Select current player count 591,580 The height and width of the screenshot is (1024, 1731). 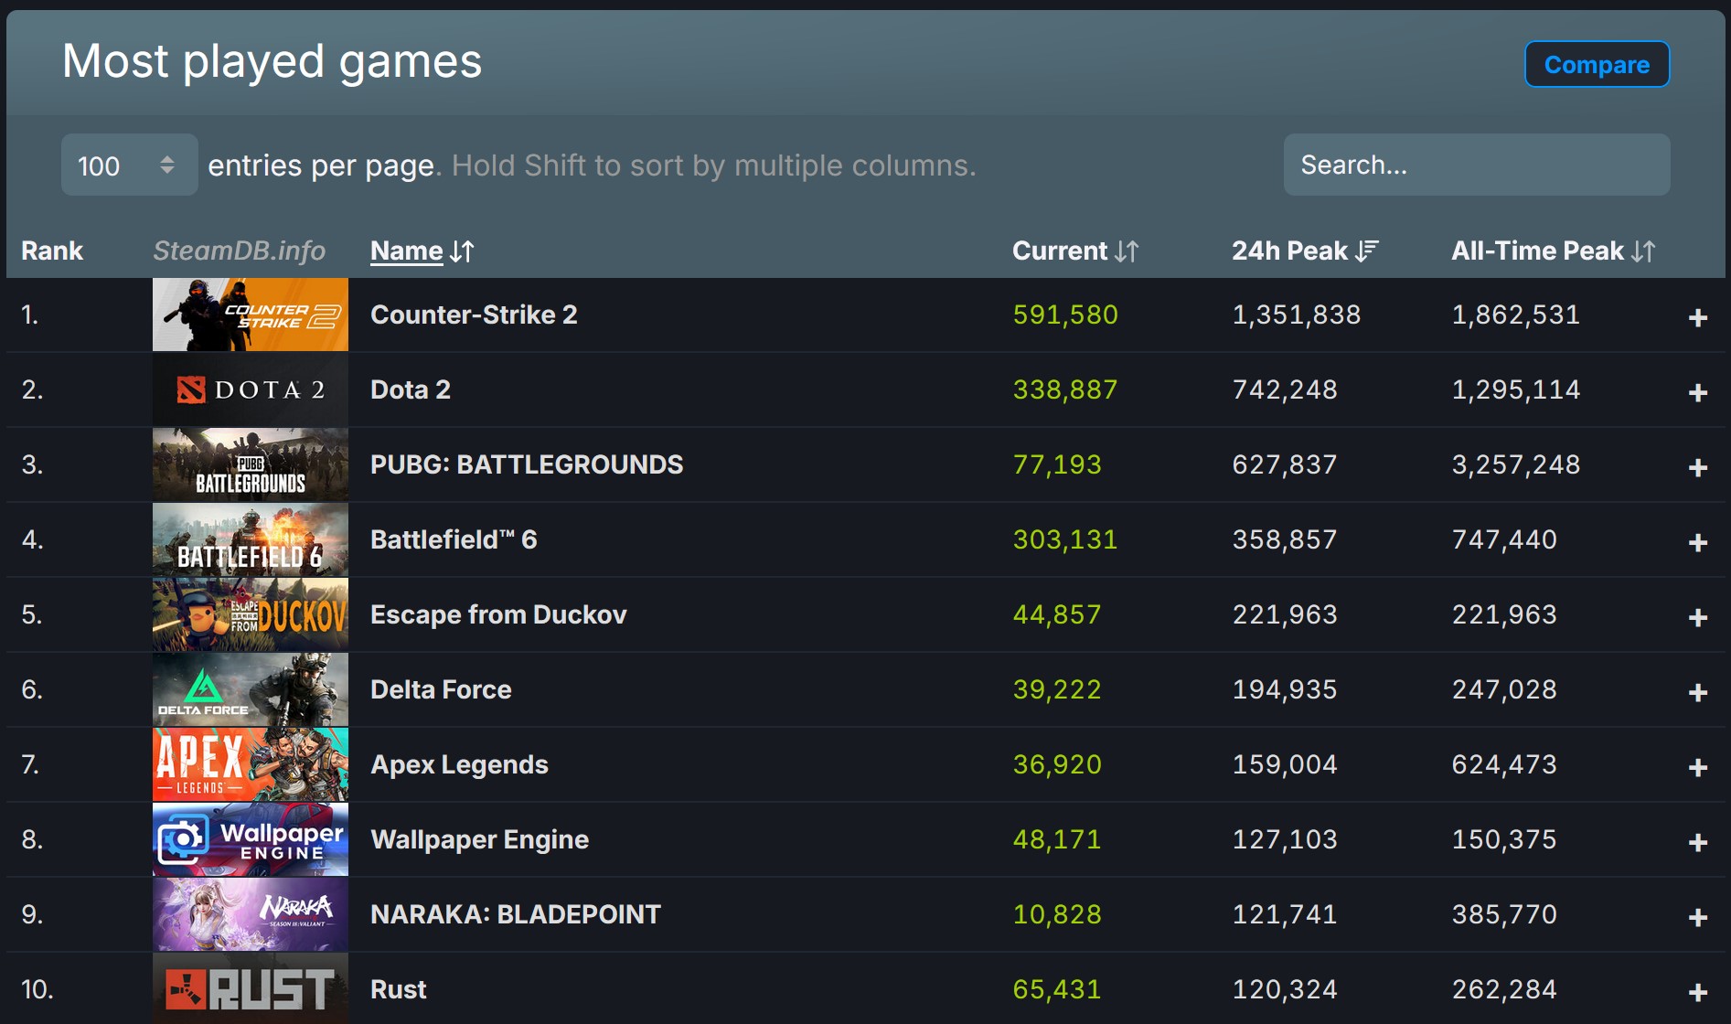pos(1065,315)
